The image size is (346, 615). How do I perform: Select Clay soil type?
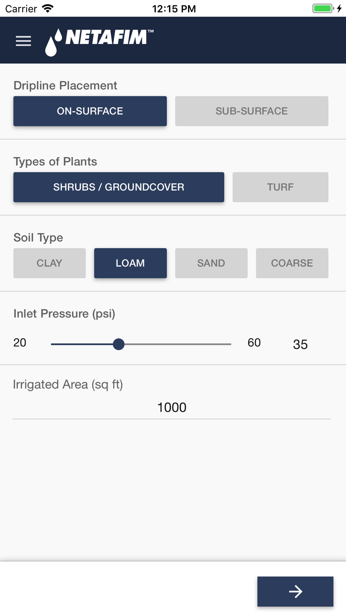(49, 263)
